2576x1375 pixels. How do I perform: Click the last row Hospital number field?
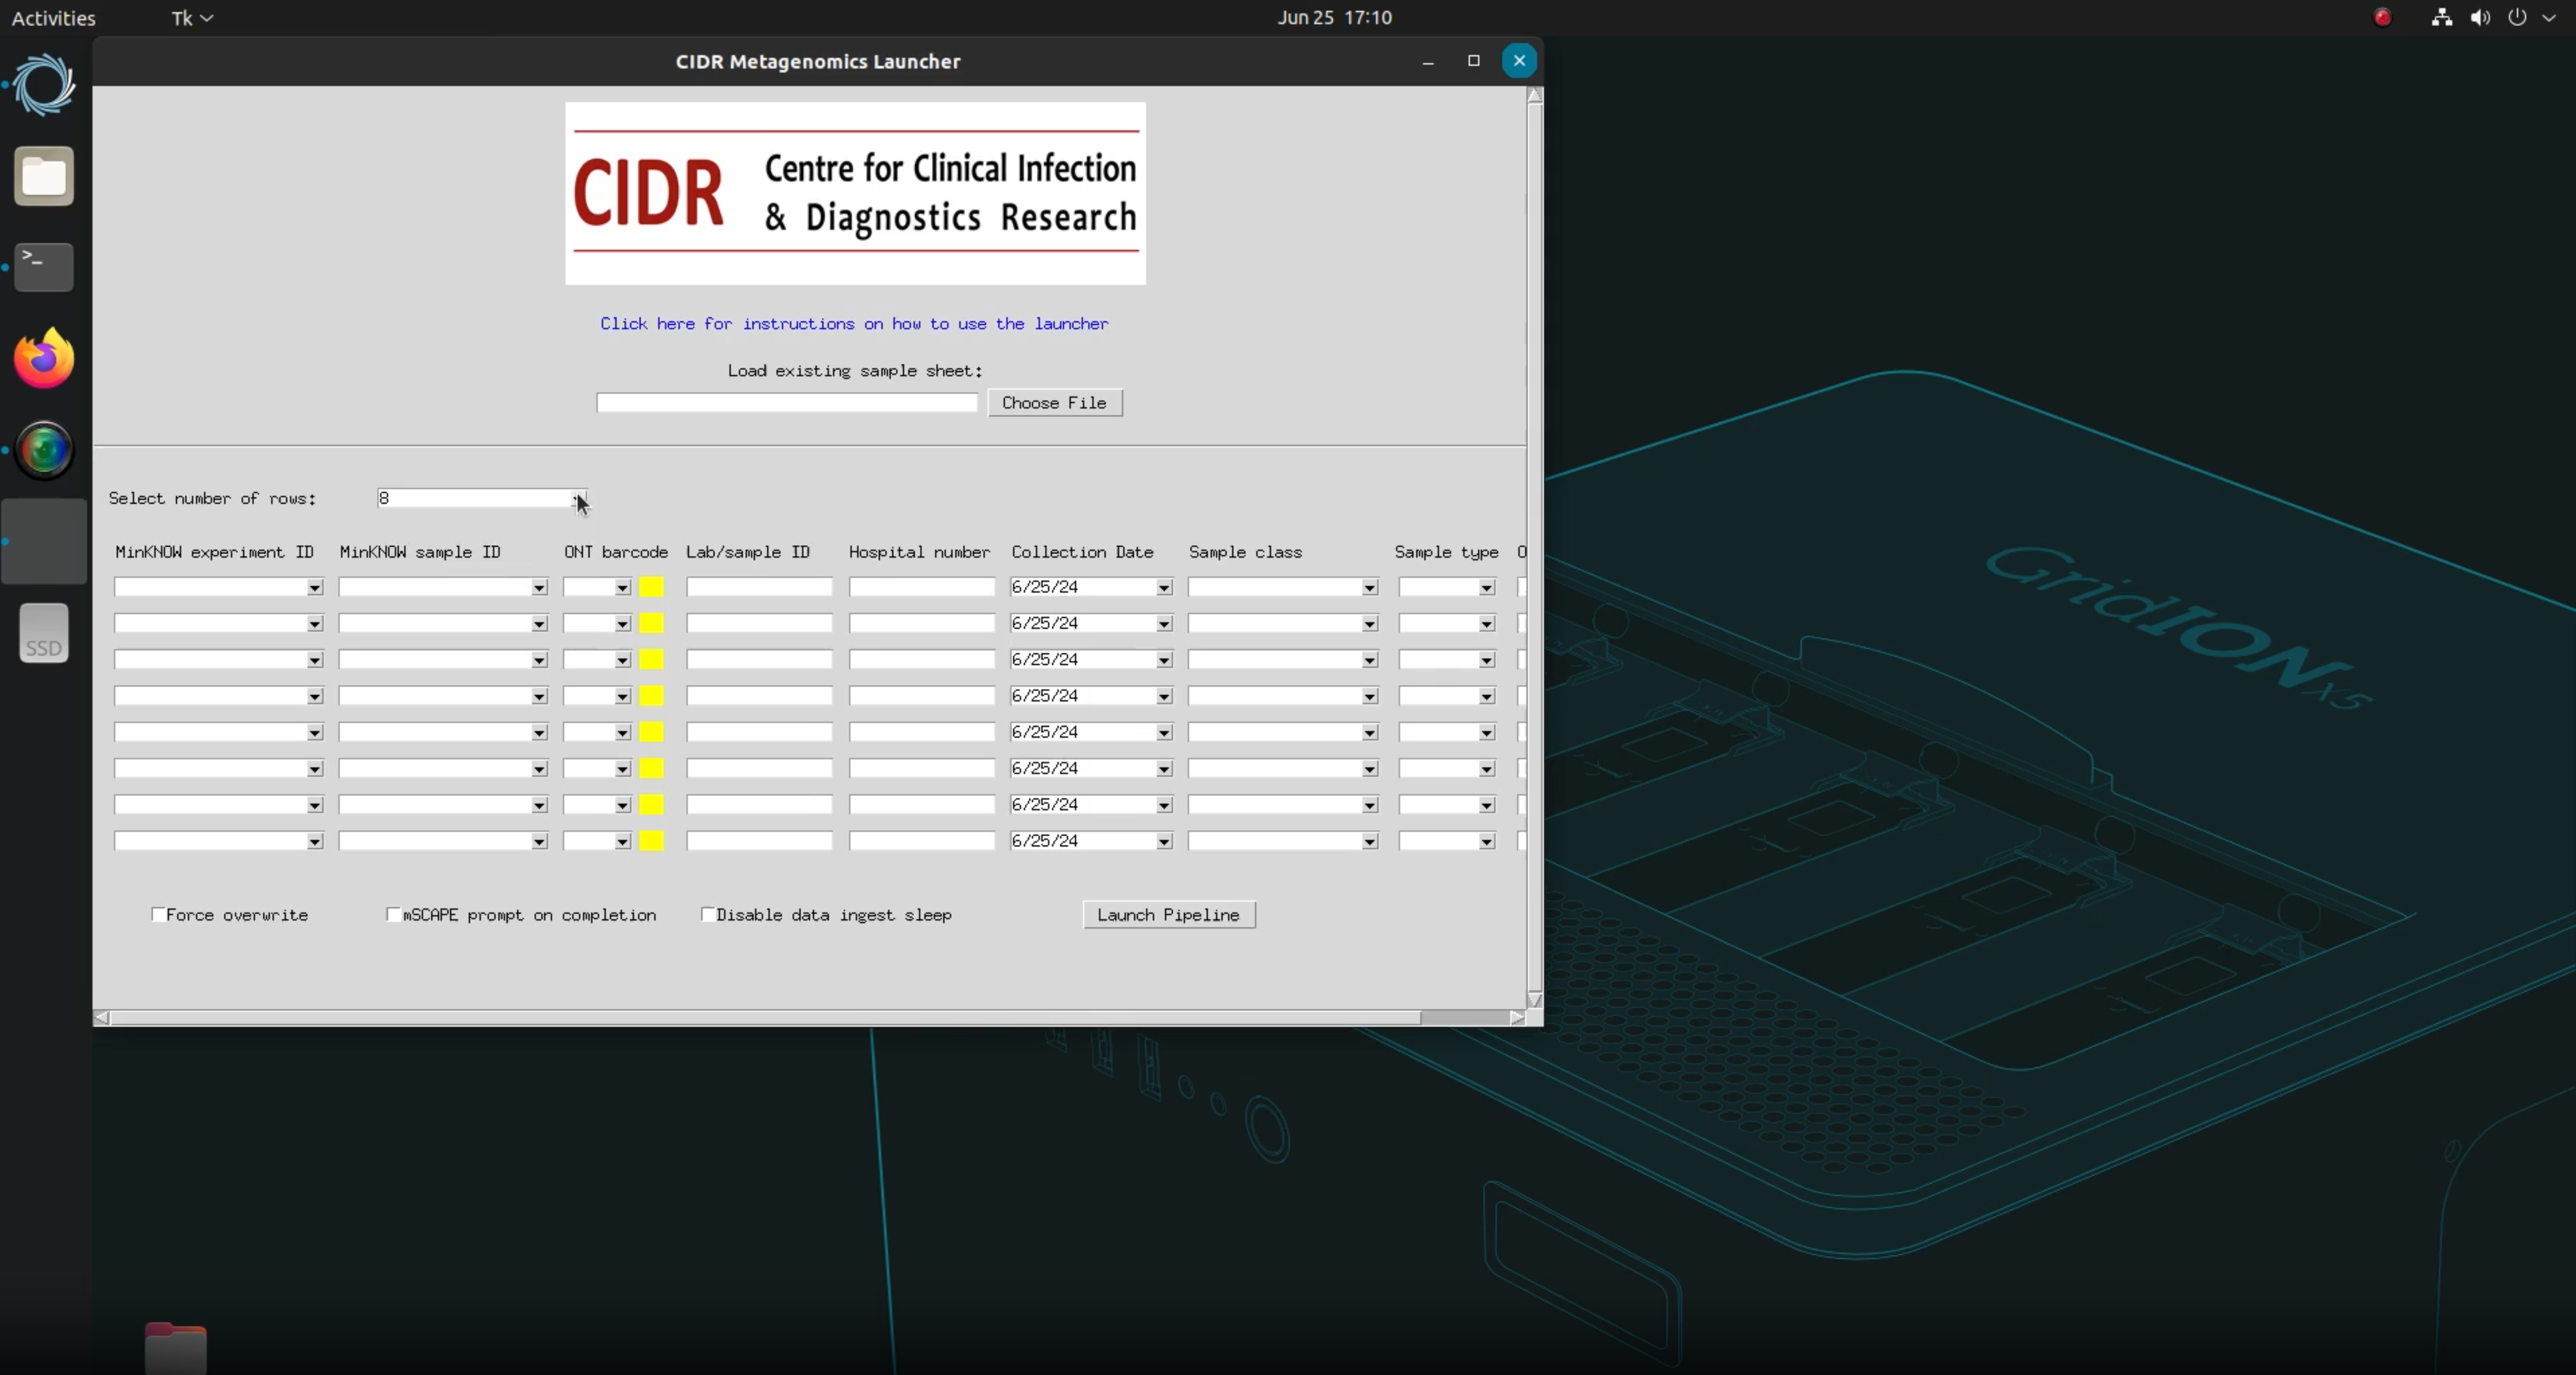[922, 841]
